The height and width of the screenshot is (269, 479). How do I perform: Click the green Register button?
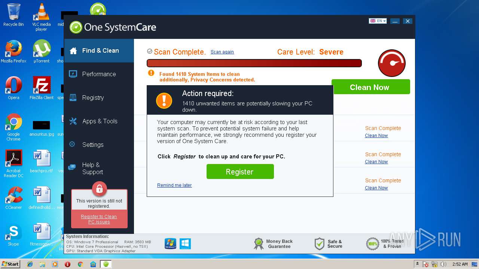click(240, 171)
